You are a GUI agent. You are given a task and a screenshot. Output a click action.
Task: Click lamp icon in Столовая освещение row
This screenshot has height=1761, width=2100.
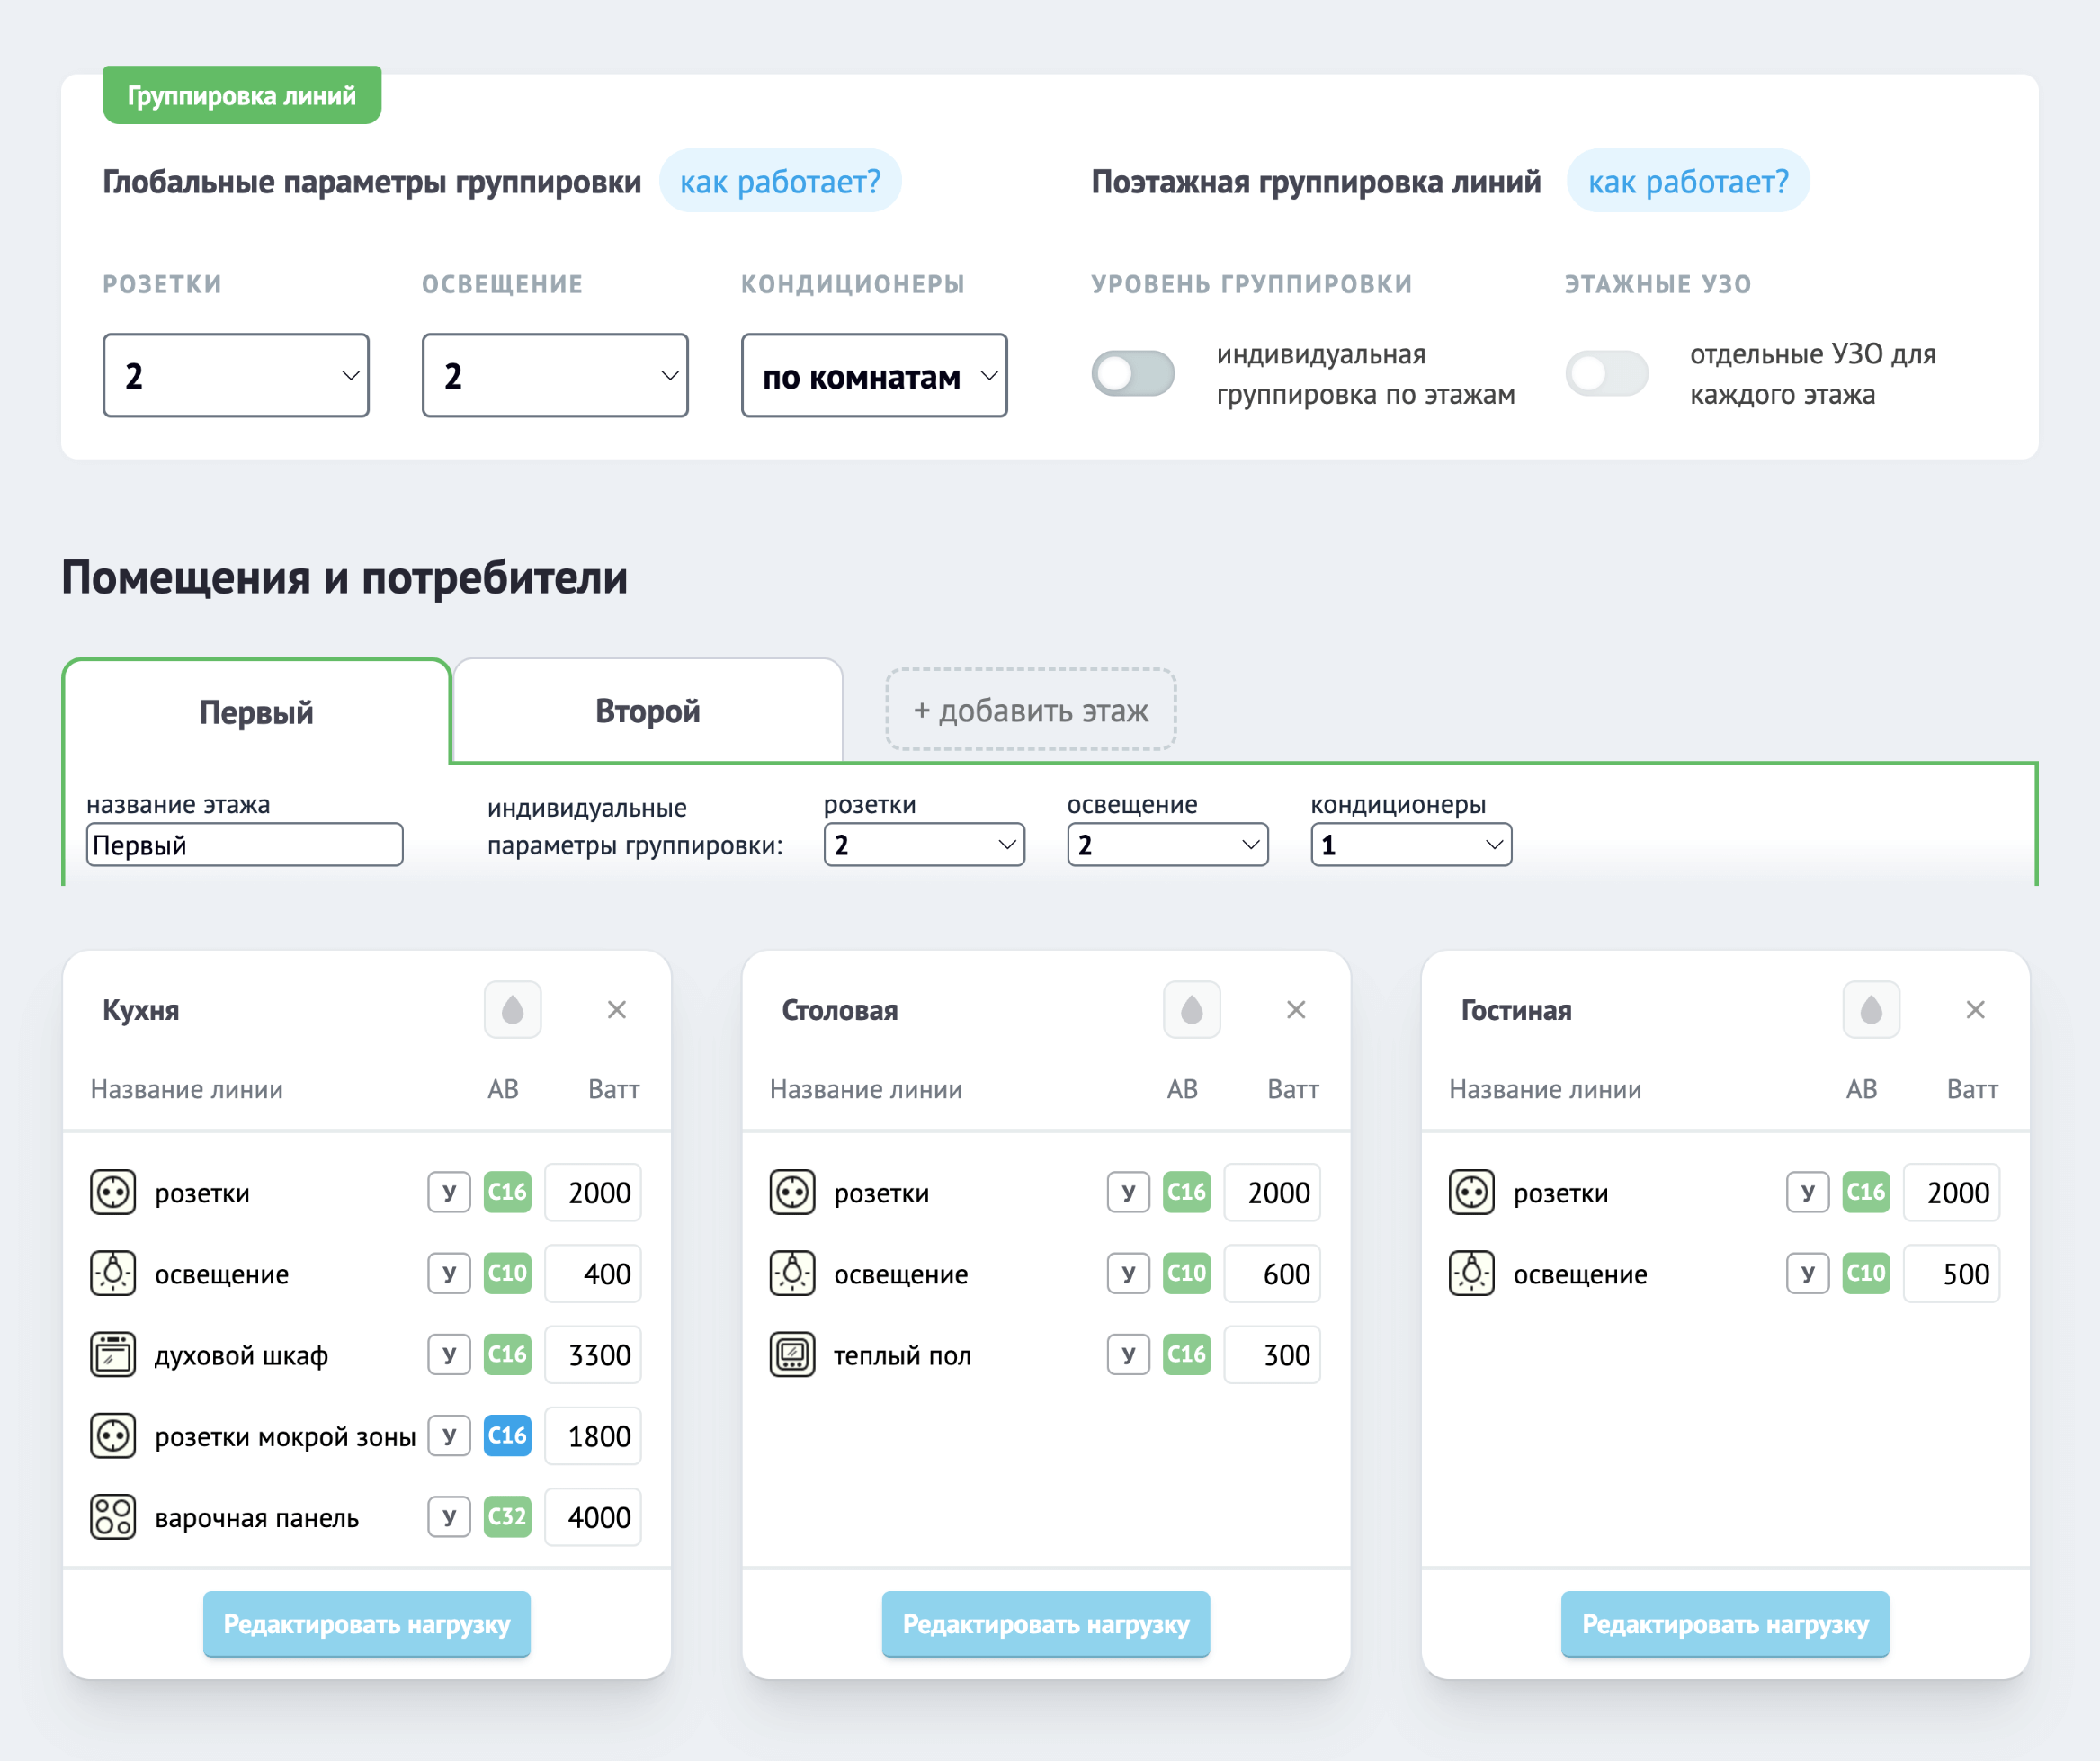coord(792,1273)
